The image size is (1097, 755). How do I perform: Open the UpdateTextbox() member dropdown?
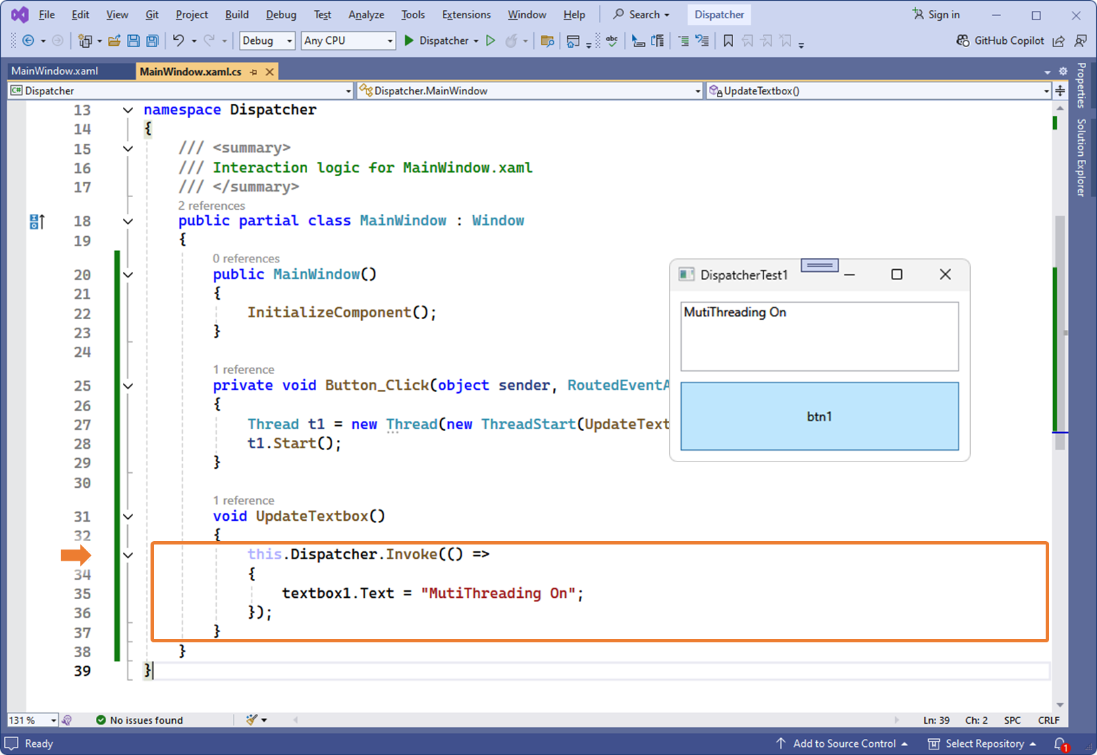pyautogui.click(x=878, y=90)
